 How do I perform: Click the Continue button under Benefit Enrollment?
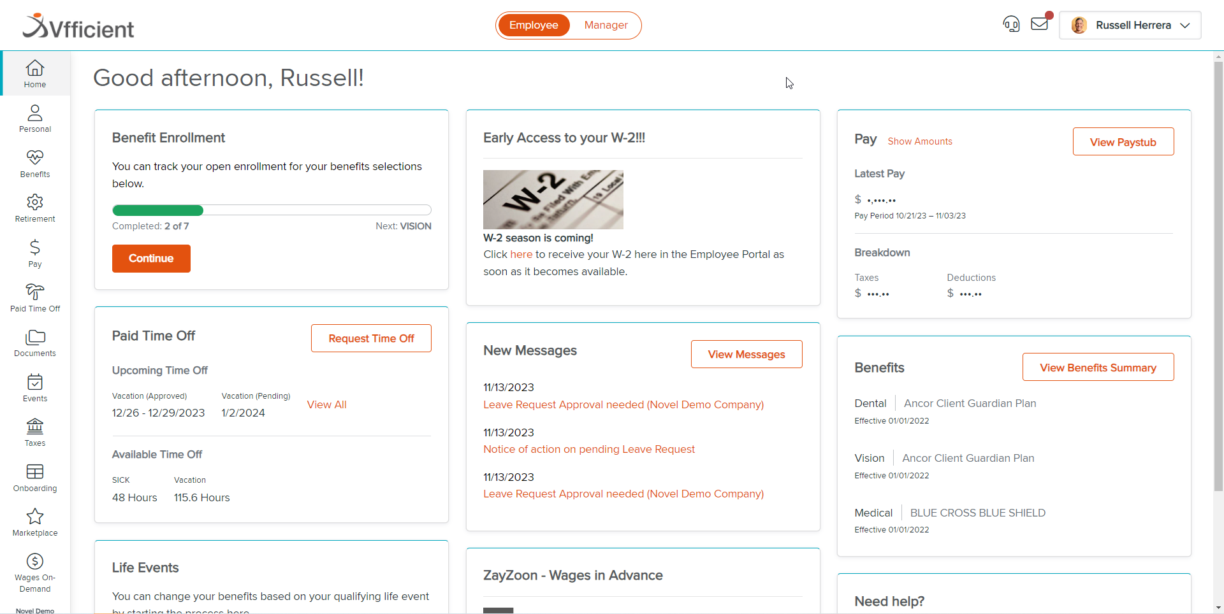pos(150,258)
